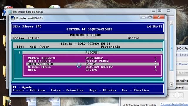Viewport: 188px width, 106px height.
Task: Click the desktop document icon at bottom left
Action: coord(31,102)
